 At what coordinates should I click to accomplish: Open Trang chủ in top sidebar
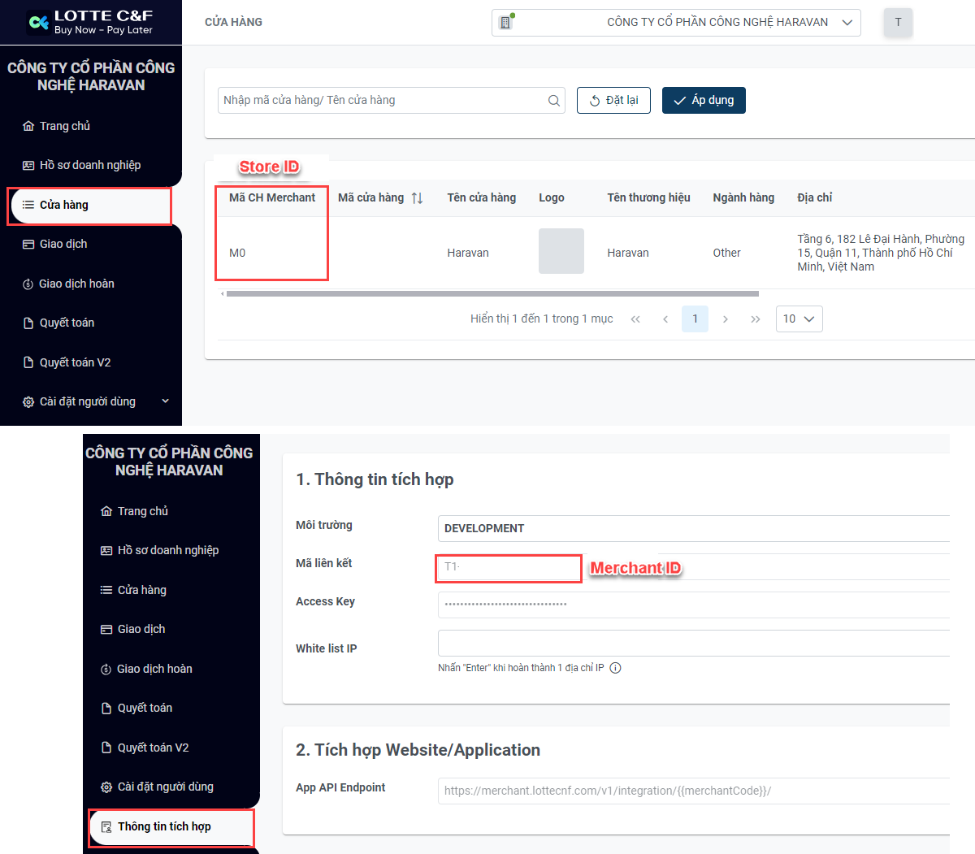[x=56, y=126]
